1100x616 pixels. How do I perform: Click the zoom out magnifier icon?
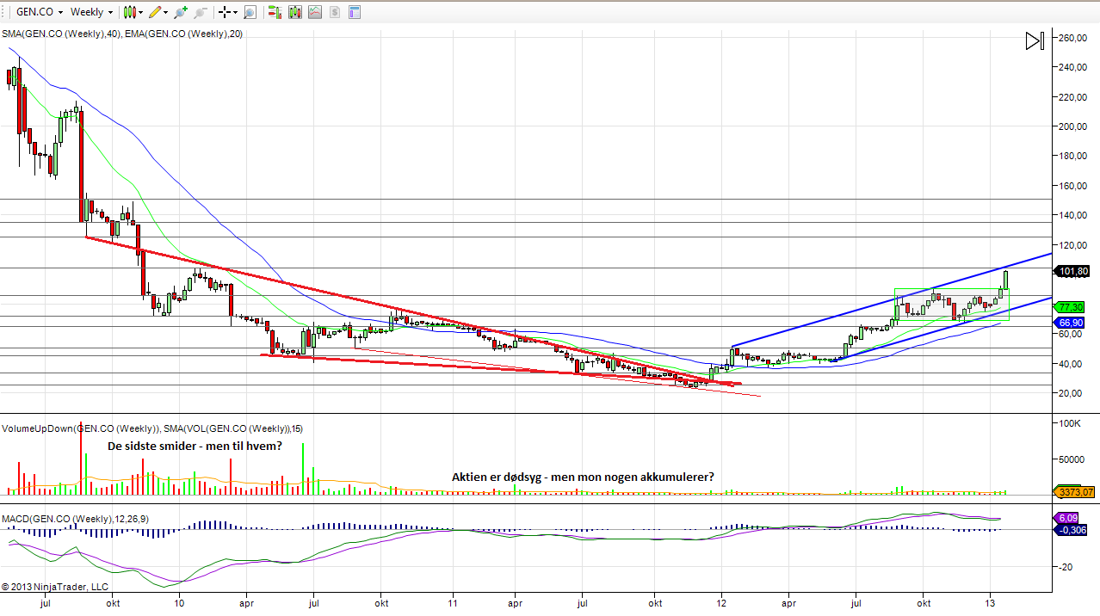(200, 12)
